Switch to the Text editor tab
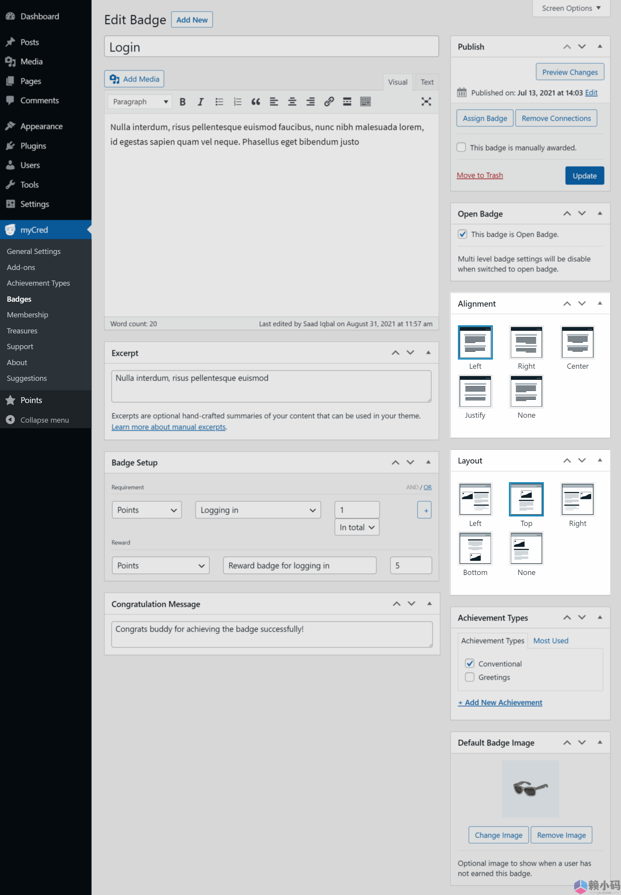Image resolution: width=621 pixels, height=895 pixels. [x=427, y=82]
